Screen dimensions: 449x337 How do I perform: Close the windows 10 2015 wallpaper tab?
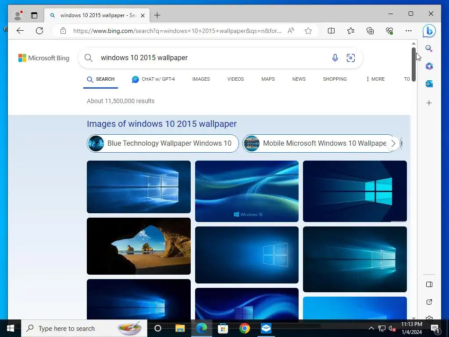click(x=143, y=15)
